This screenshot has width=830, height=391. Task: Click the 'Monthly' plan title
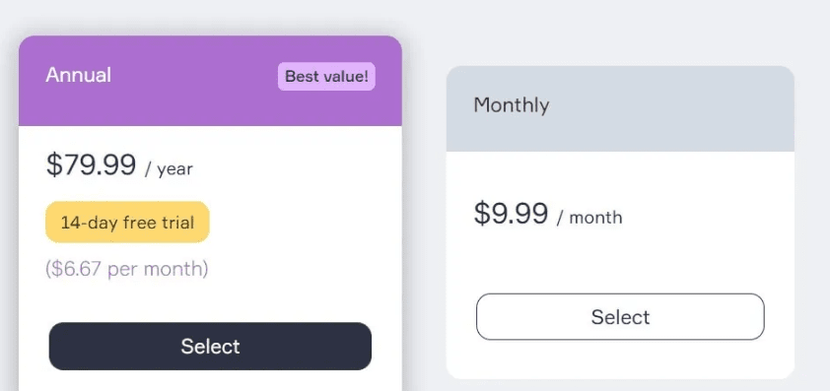[x=512, y=104]
